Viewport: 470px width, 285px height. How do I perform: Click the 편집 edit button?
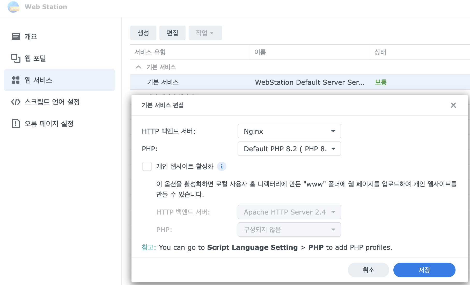coord(172,33)
